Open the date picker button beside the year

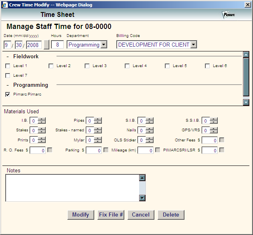pos(47,45)
